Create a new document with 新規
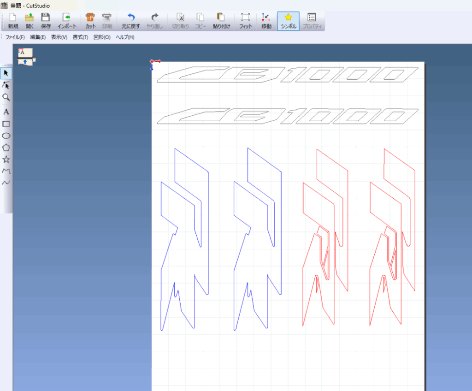 13,21
